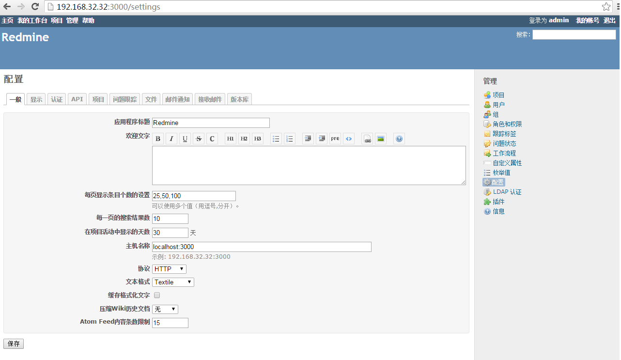Open the text format Textile dropdown
The image size is (621, 360).
tap(173, 282)
